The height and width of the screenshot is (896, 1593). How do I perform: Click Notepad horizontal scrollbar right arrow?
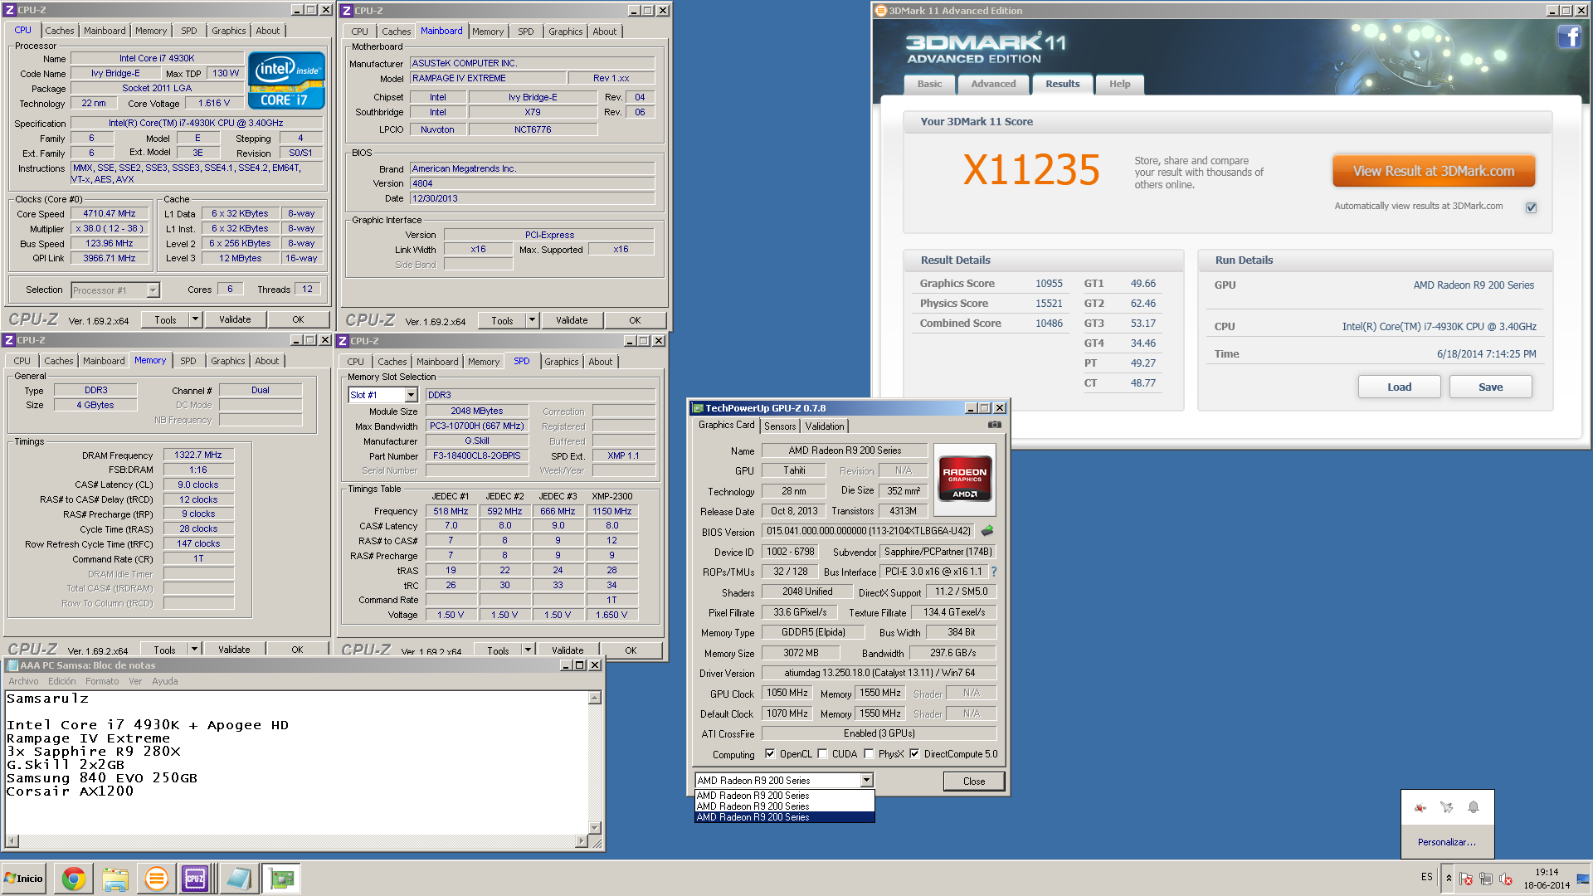coord(581,841)
